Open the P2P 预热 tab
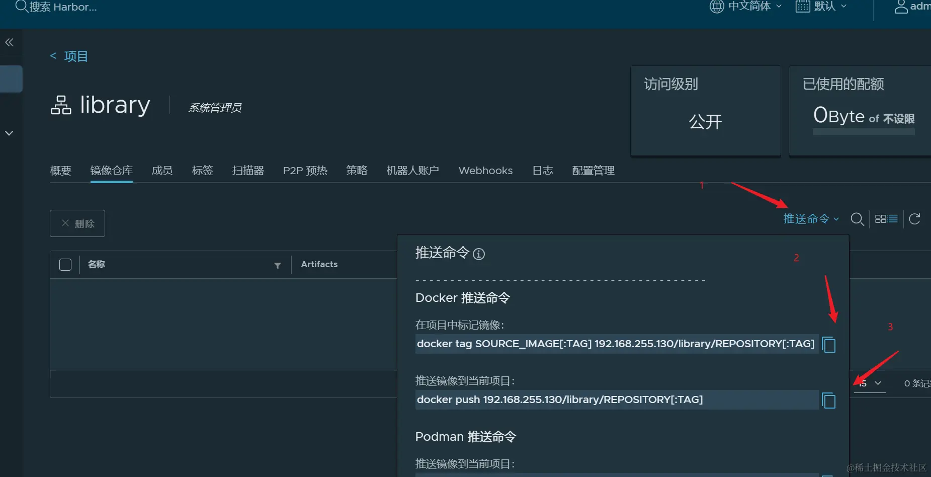The width and height of the screenshot is (931, 477). [305, 171]
